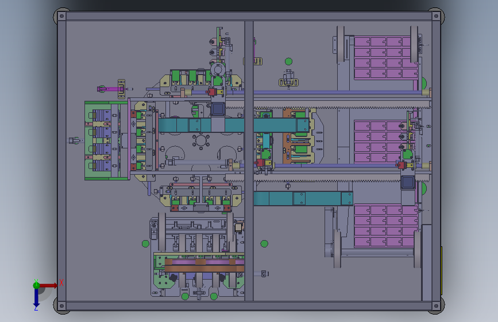498x322 pixels.
Task: Pick the dark blue square block on upper carriage
Action: pyautogui.click(x=218, y=109)
